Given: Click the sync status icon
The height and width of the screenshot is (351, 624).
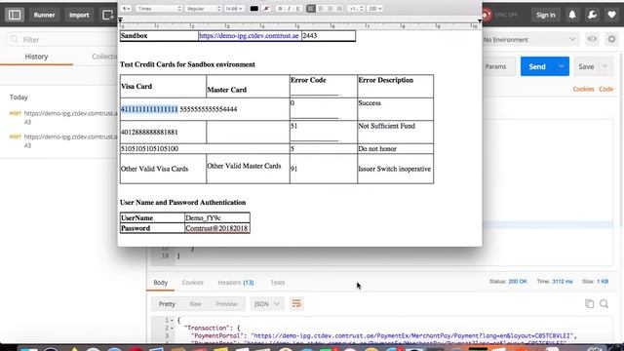Looking at the screenshot, I should [x=486, y=15].
